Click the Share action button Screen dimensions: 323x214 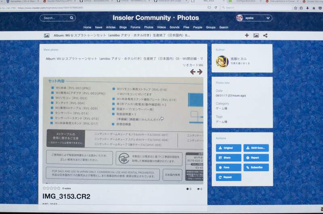(229, 158)
